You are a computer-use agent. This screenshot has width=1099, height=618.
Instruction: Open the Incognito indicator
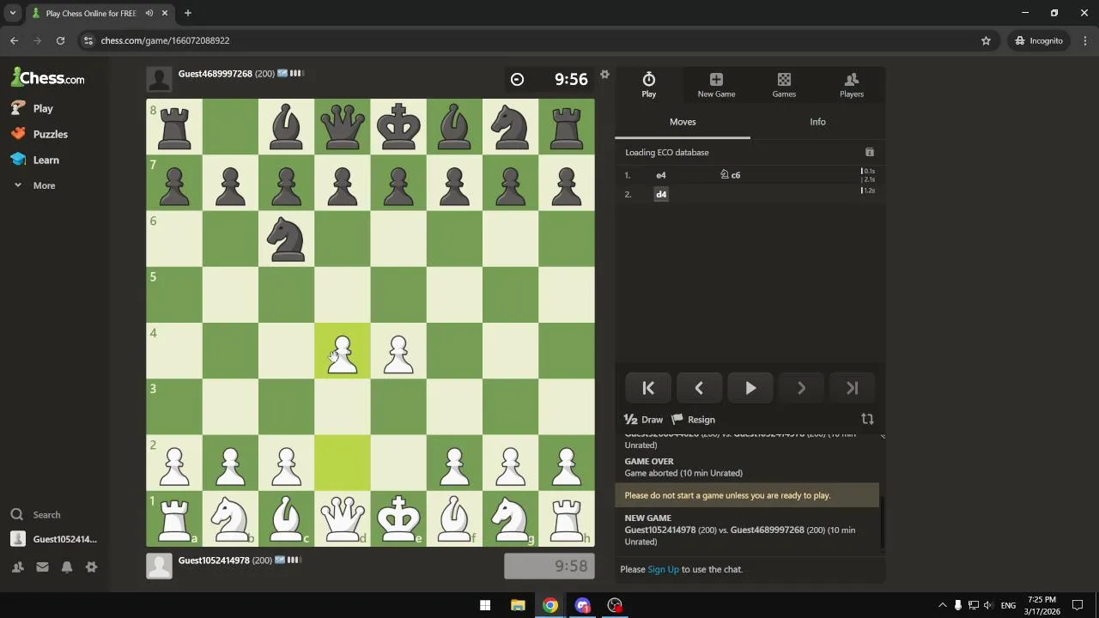(1039, 40)
